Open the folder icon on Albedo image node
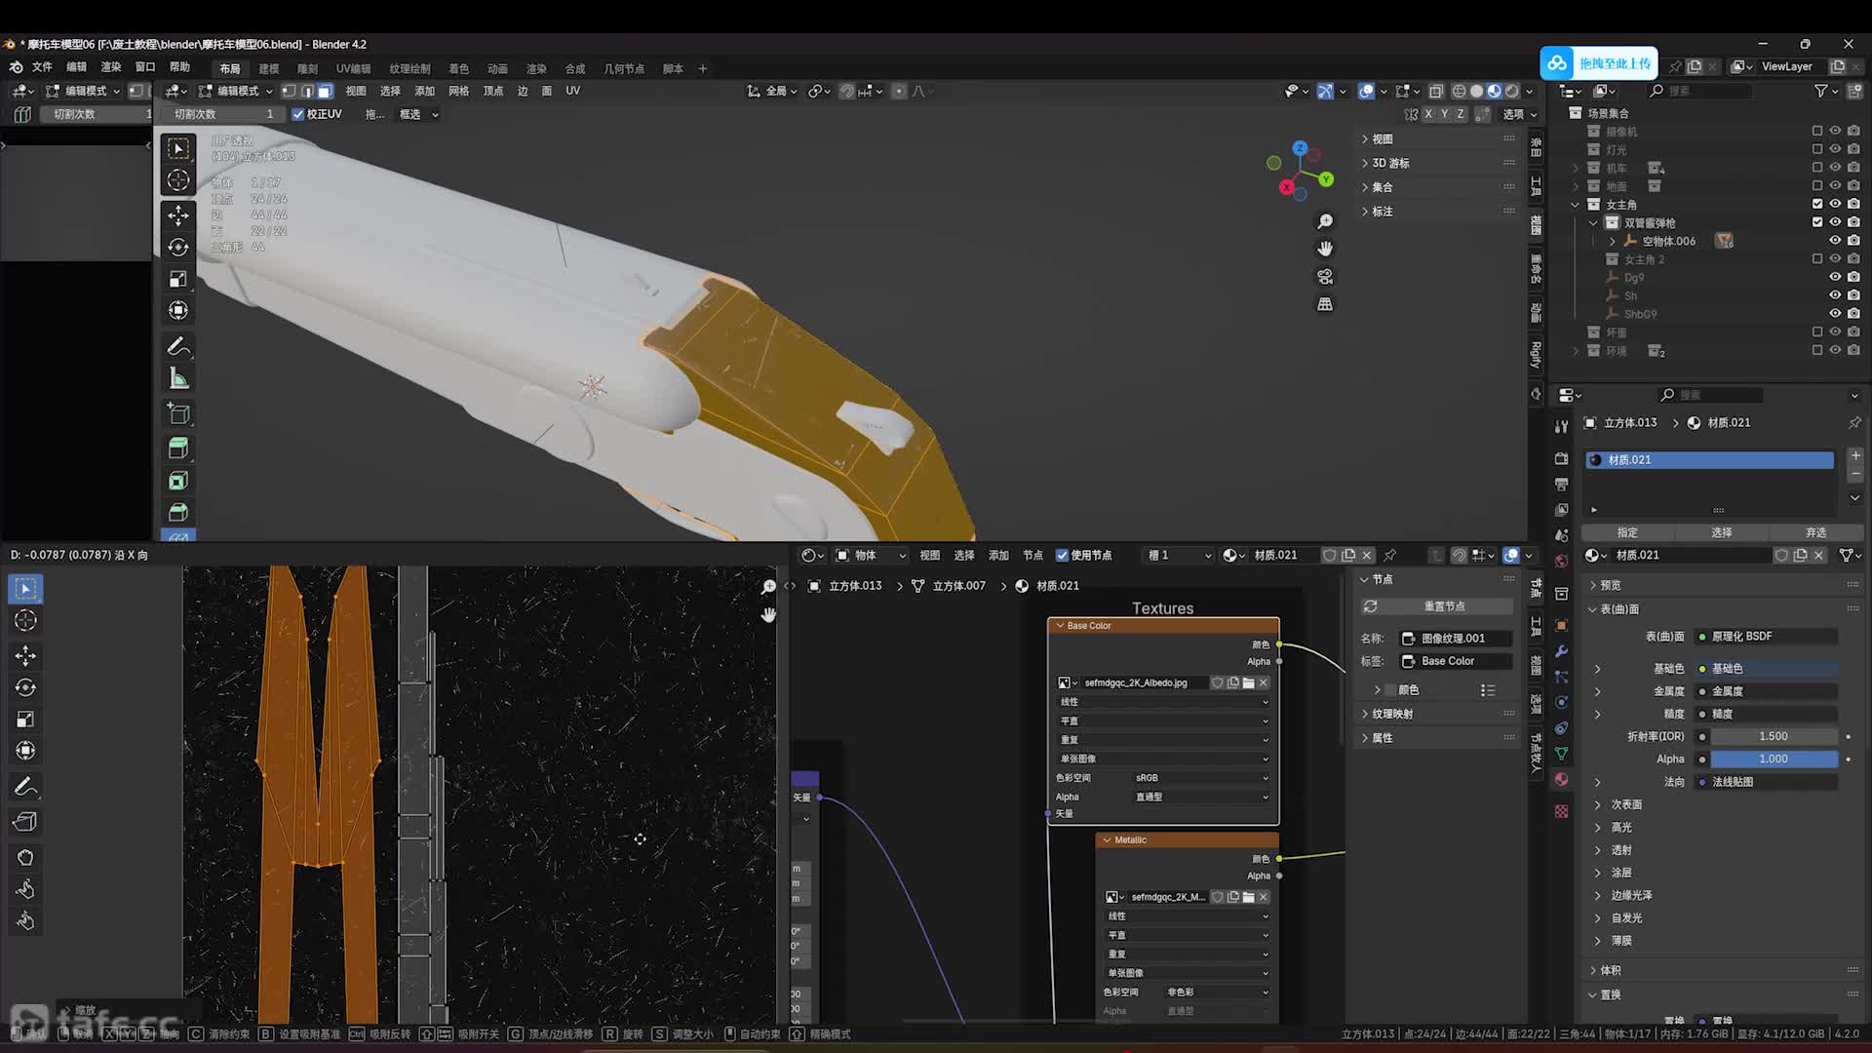Screen dimensions: 1872x1053 1248,682
